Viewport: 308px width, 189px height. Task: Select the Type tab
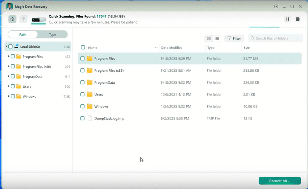pos(53,34)
